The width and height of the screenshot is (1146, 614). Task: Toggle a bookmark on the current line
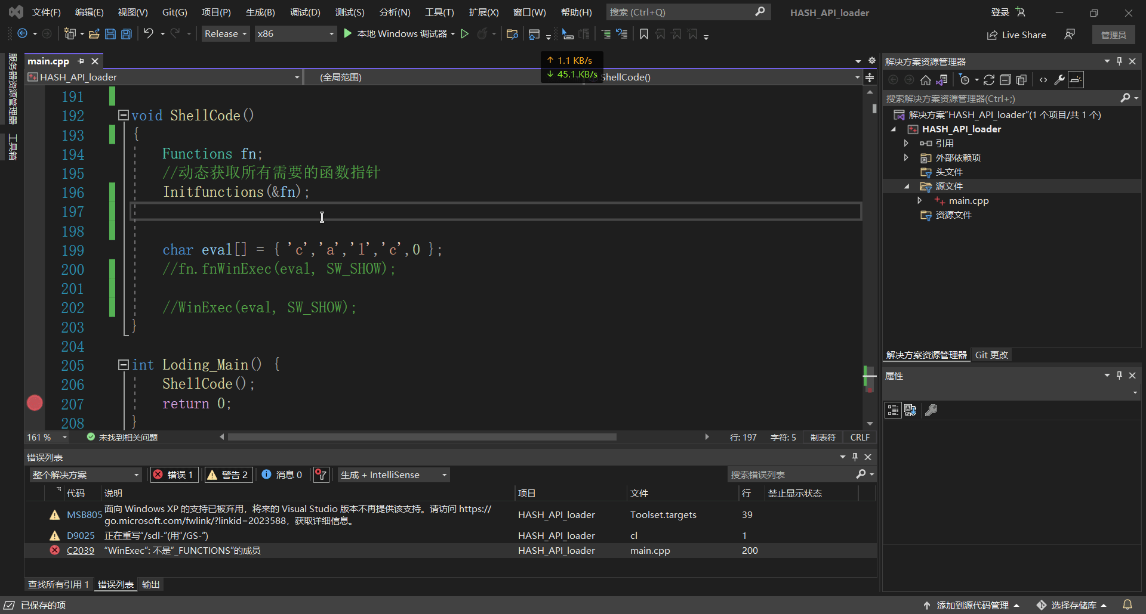pos(644,34)
